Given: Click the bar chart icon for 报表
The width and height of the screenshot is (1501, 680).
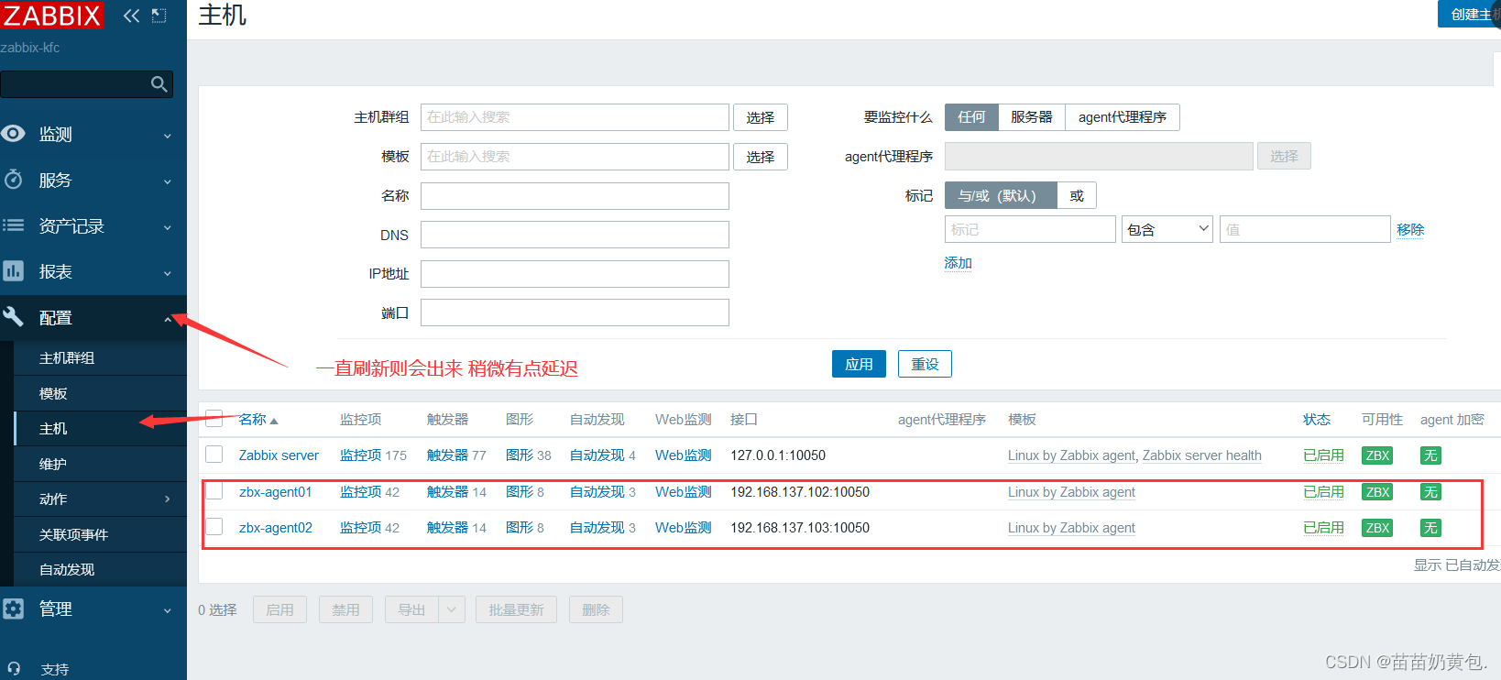Looking at the screenshot, I should coord(13,271).
